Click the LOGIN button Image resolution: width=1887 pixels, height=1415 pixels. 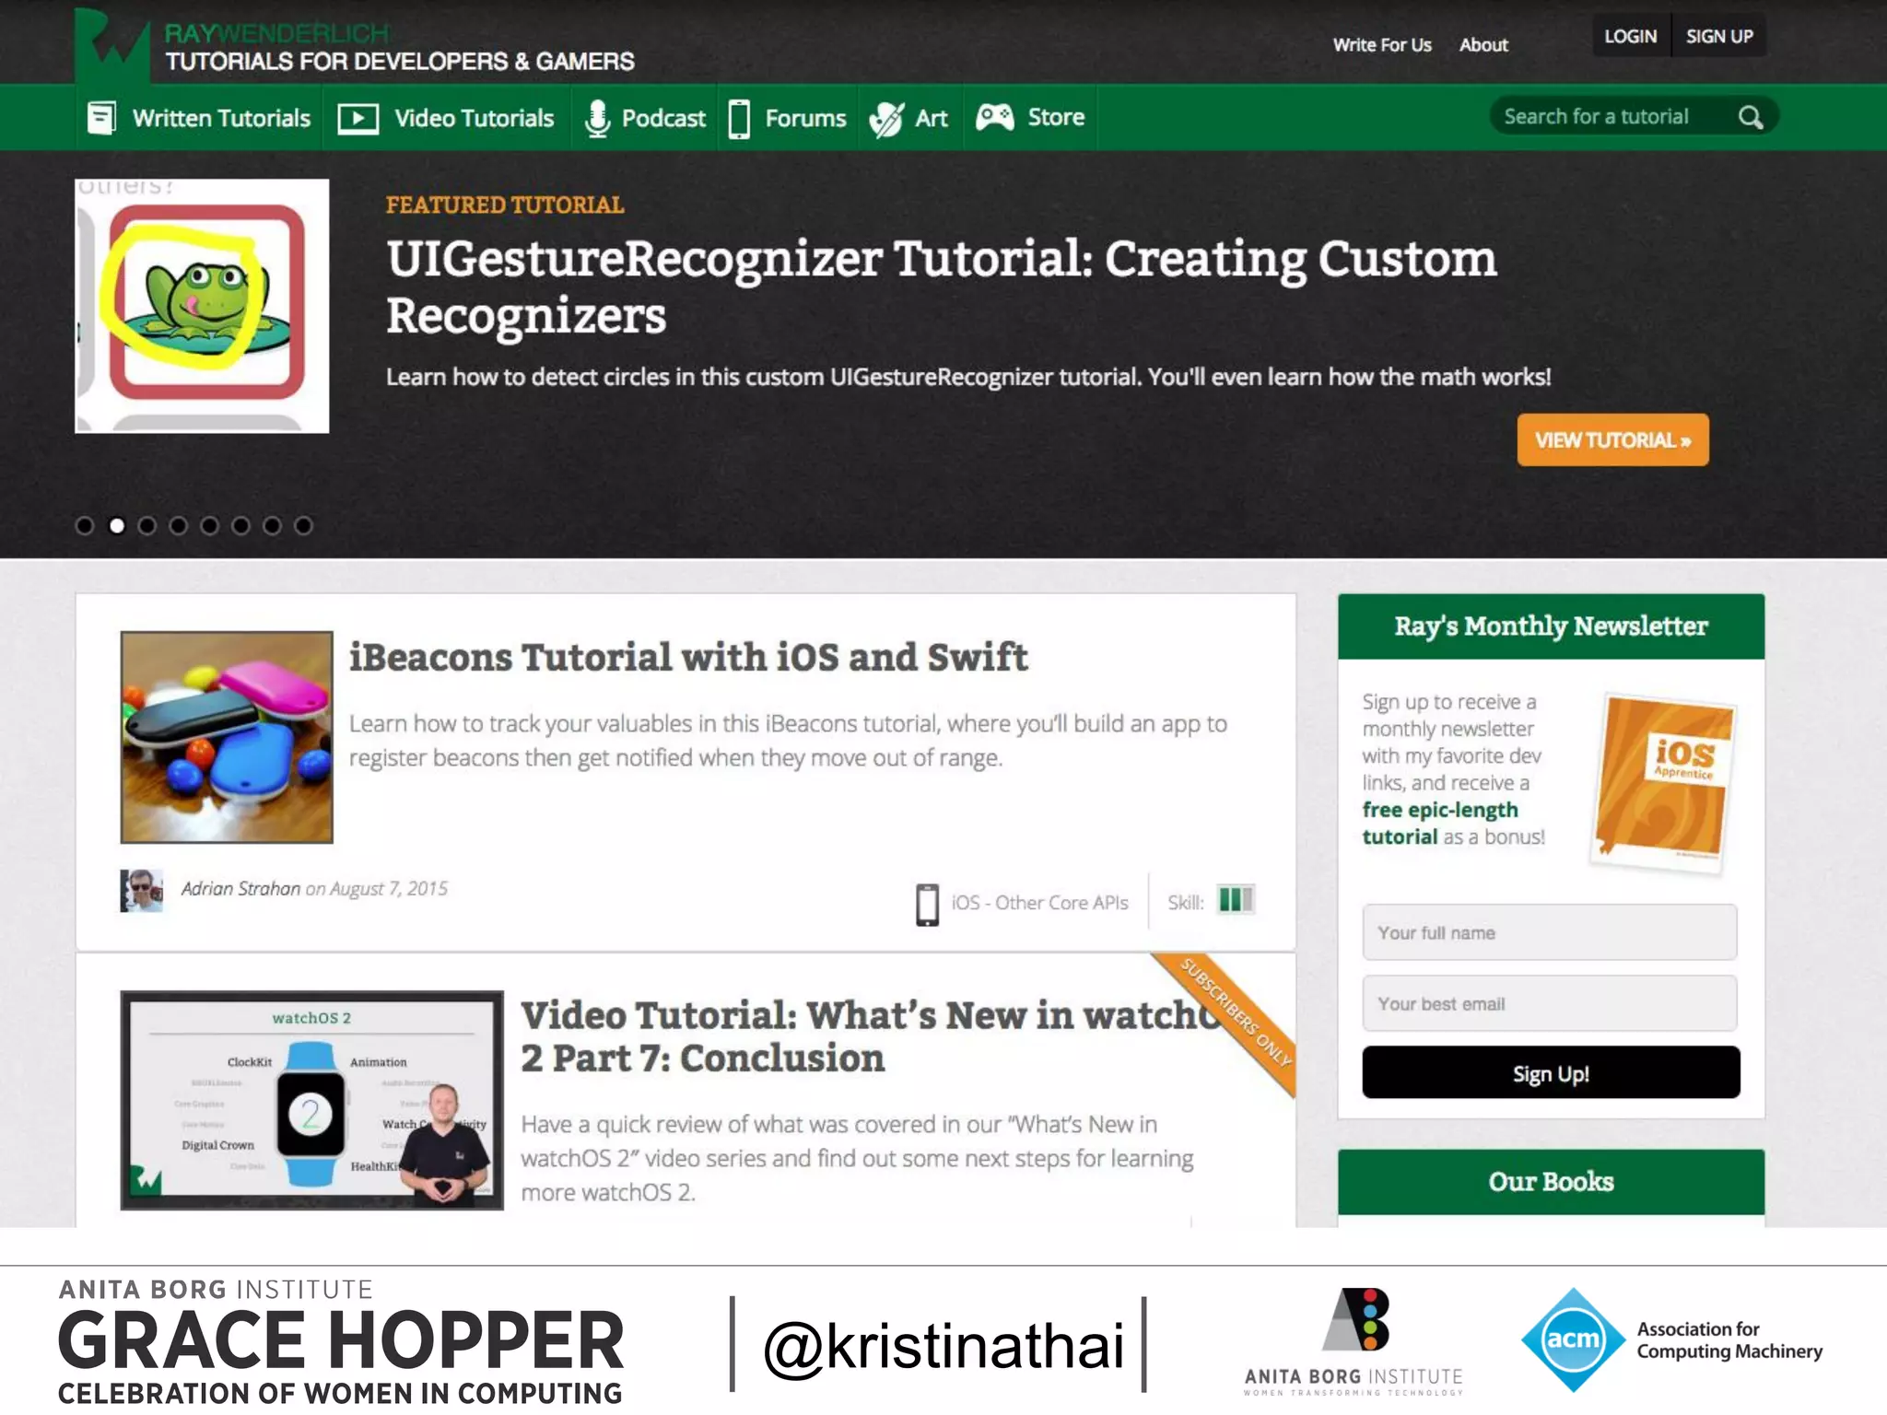[x=1630, y=36]
